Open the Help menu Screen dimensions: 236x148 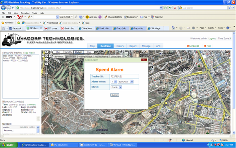click(42, 13)
